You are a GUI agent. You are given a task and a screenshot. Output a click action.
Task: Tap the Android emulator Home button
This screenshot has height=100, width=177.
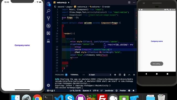coord(157,74)
